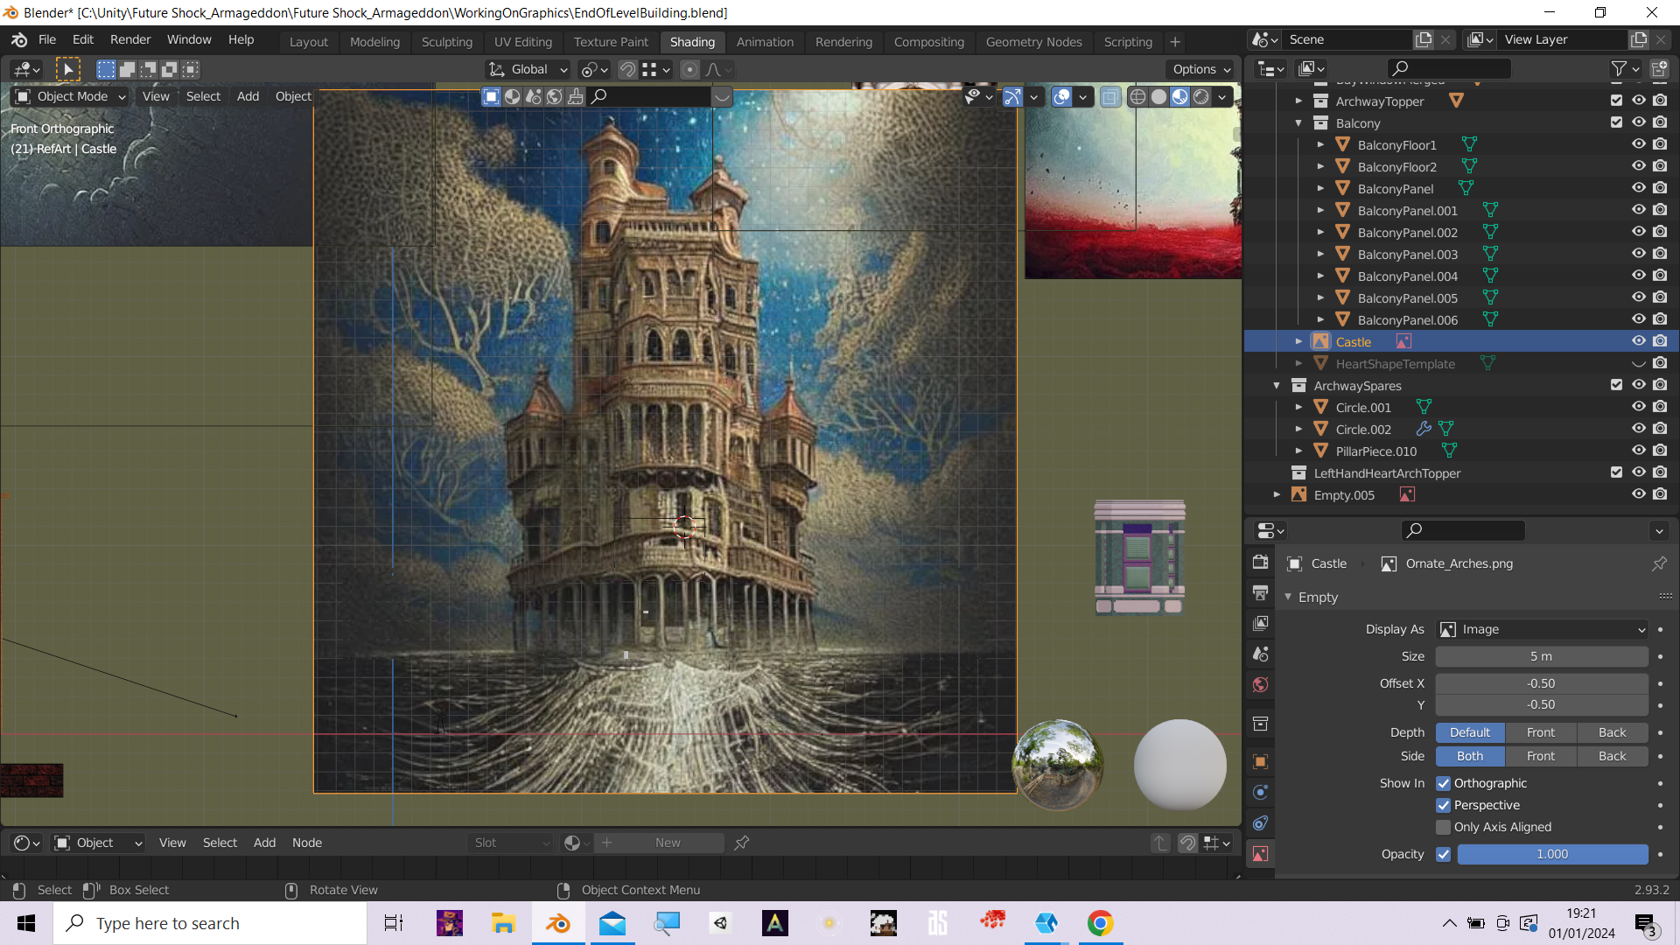Switch to Solid shading mode
The width and height of the screenshot is (1680, 945).
click(x=1158, y=96)
